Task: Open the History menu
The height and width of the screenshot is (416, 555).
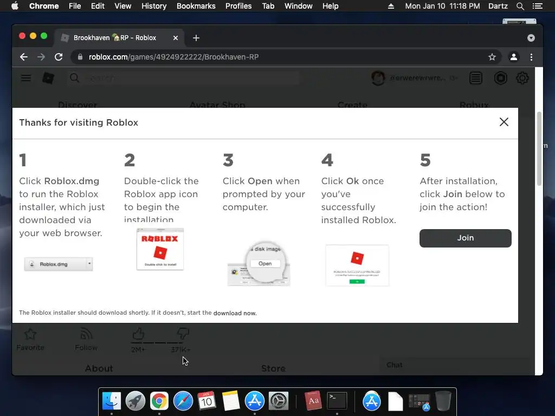Action: [154, 6]
